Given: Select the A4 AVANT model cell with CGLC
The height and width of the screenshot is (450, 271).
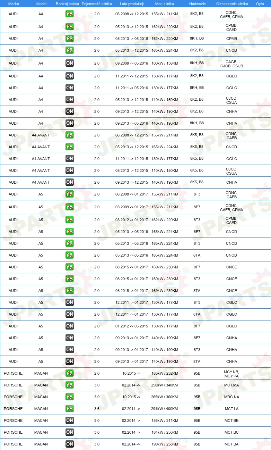Looking at the screenshot, I should (41, 159).
